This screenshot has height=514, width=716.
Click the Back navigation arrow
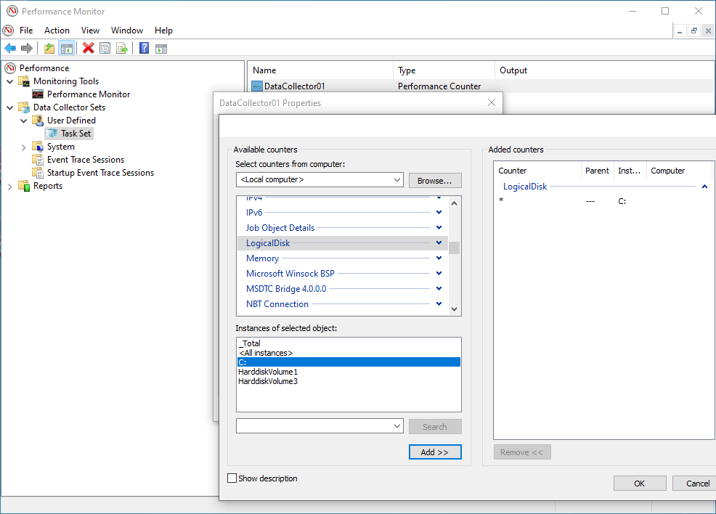pos(10,48)
